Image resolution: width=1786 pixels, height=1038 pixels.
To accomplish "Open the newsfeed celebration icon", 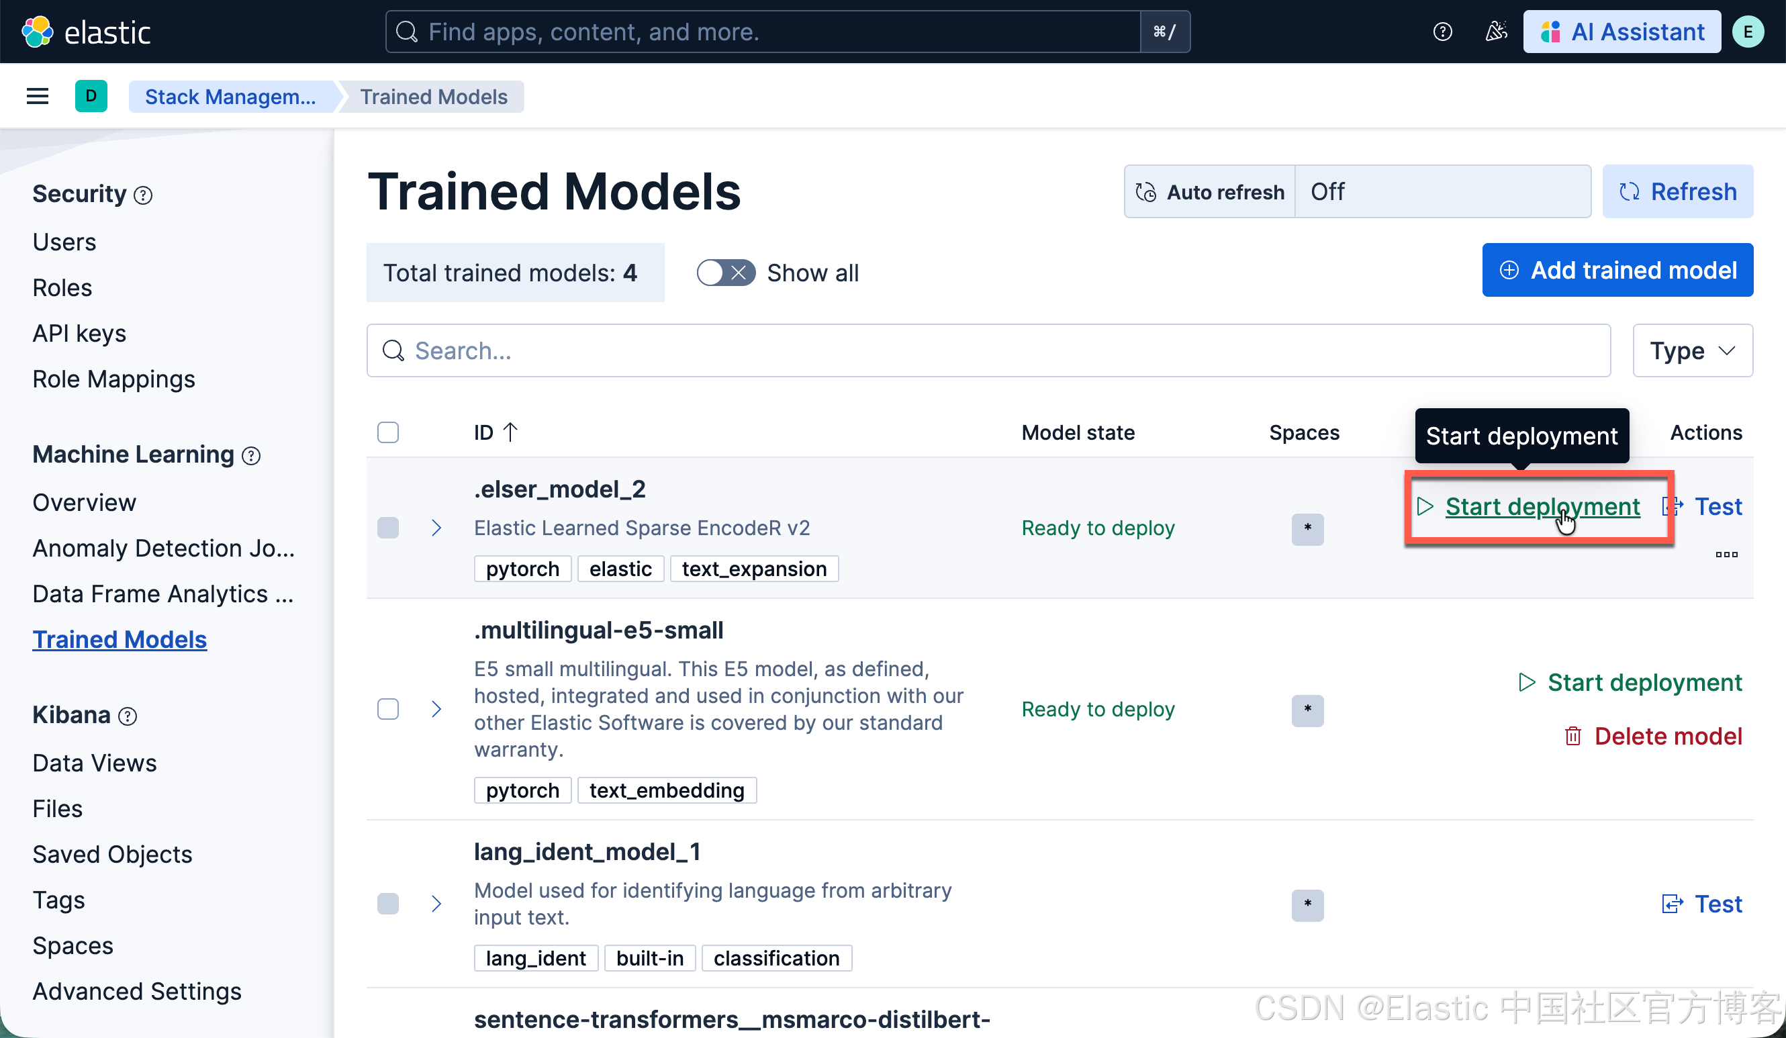I will [x=1495, y=32].
